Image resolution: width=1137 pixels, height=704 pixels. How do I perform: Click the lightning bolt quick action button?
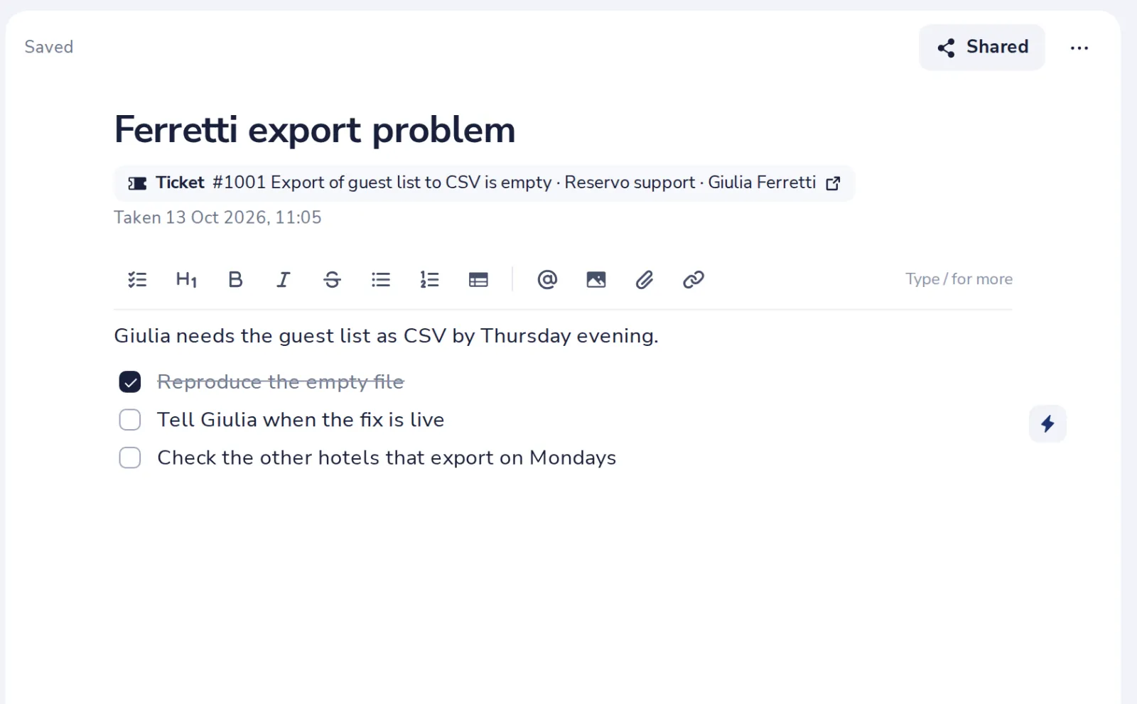(x=1047, y=424)
